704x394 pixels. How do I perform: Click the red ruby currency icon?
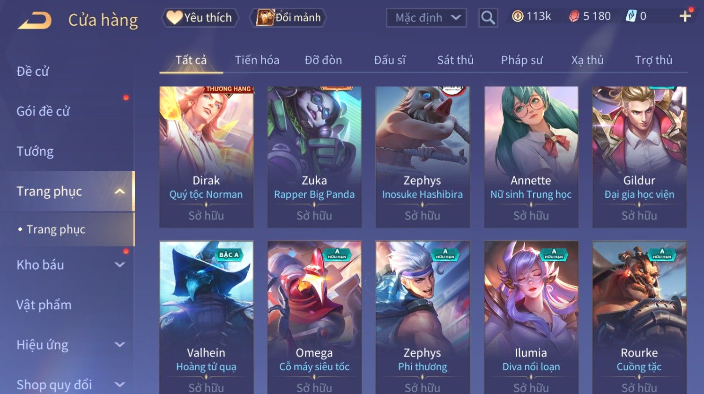pos(574,16)
